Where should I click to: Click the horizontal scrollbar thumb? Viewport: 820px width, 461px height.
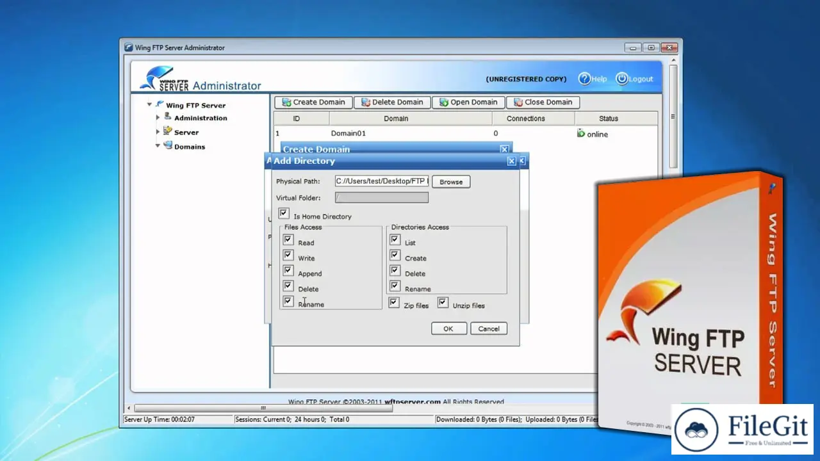click(x=263, y=408)
